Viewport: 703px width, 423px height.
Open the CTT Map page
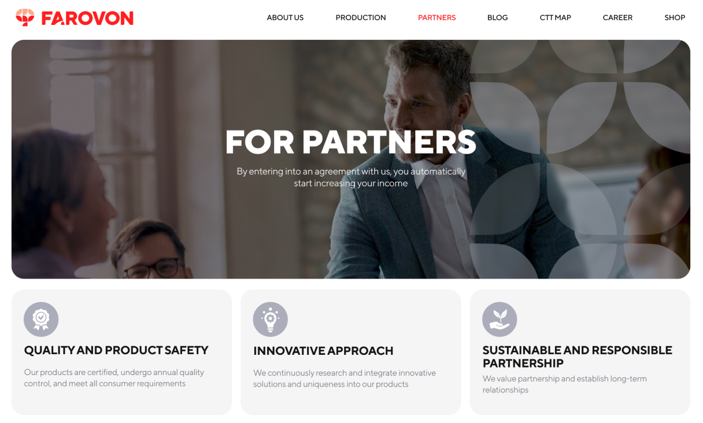pos(555,18)
